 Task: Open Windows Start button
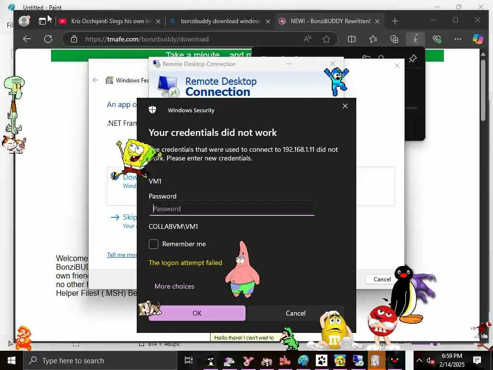[12, 360]
